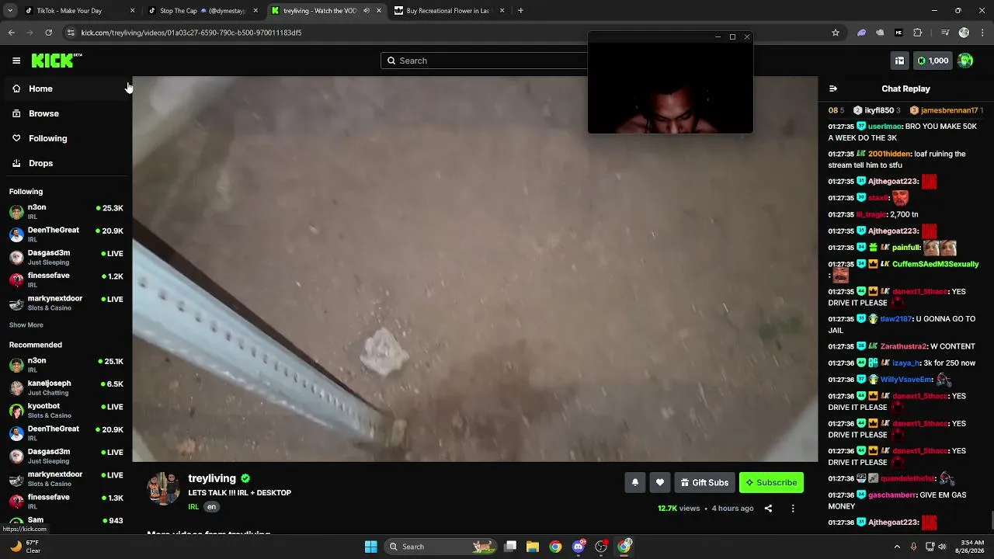Open Following in the sidebar
This screenshot has width=994, height=559.
click(x=65, y=138)
